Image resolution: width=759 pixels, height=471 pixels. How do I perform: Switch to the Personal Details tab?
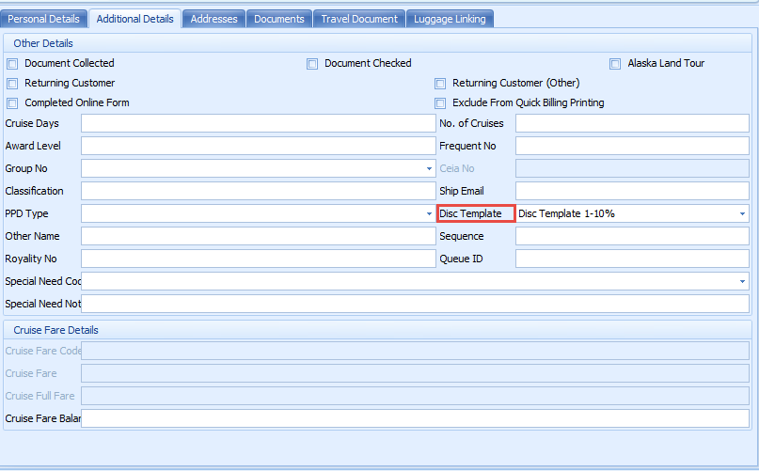click(43, 19)
